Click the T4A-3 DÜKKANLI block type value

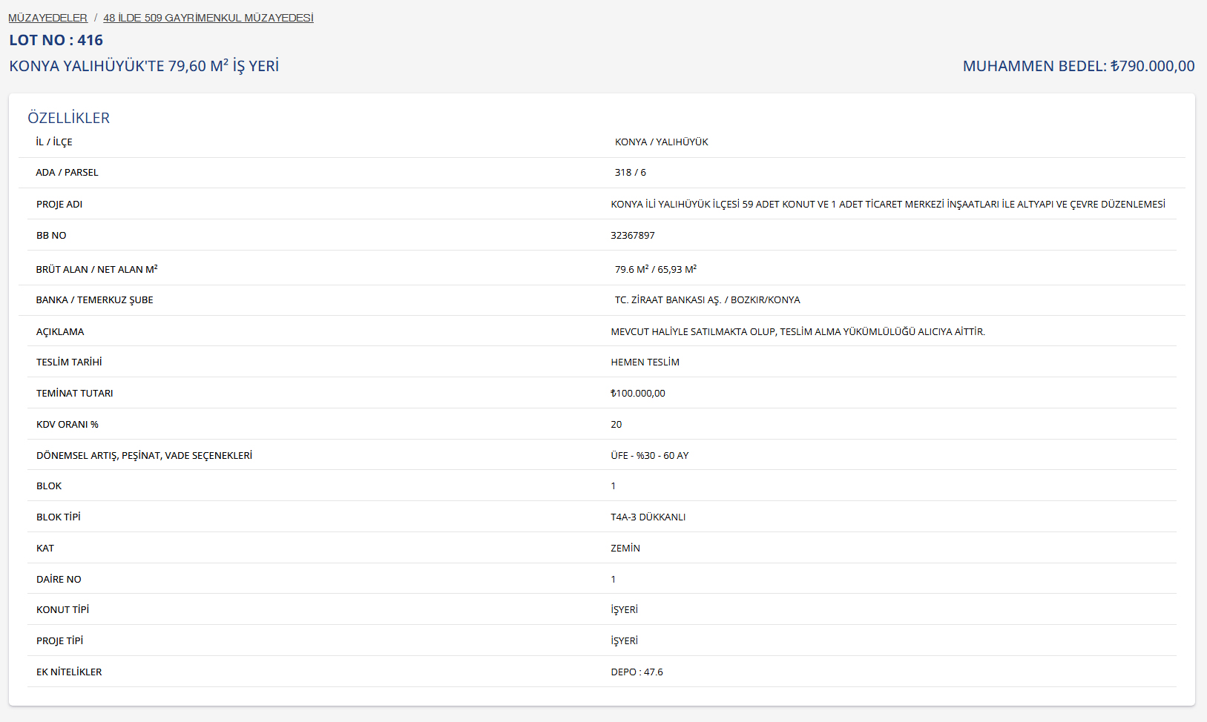point(648,517)
